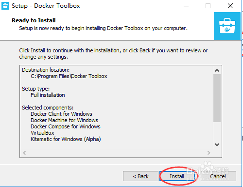Viewport: 243px width, 187px height.
Task: Click the scroll left arrow in summary box
Action: (24, 153)
